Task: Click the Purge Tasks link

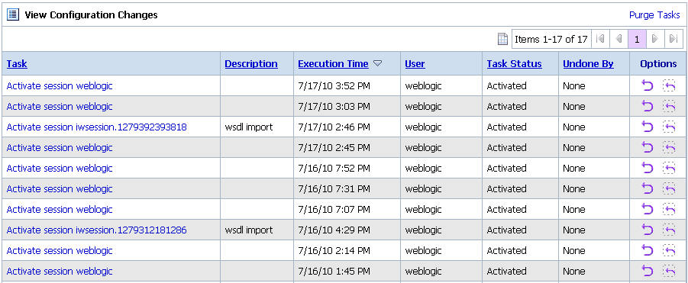Action: 654,15
